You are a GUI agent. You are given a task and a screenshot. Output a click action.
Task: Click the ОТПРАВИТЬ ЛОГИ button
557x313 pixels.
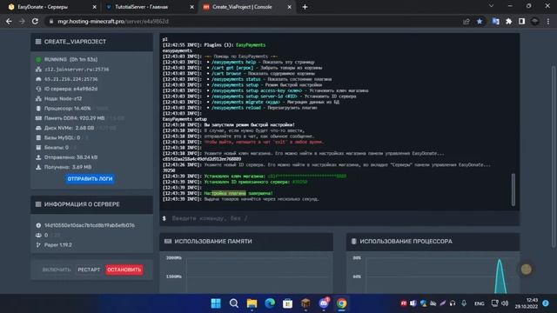click(90, 179)
